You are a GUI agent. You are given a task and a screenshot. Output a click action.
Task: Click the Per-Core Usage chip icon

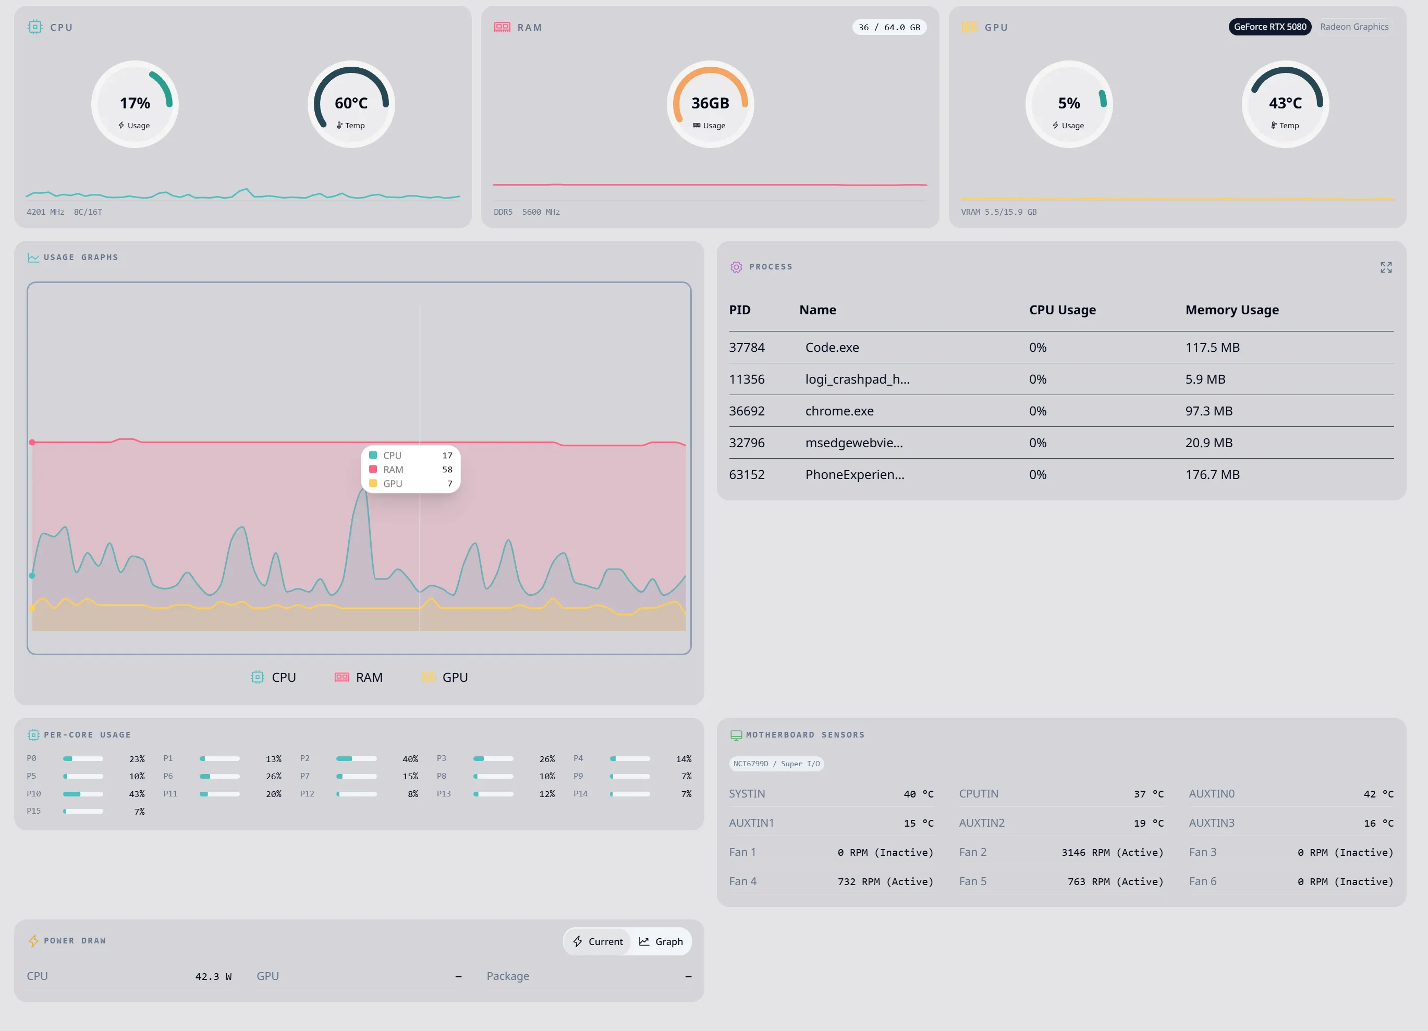[33, 734]
